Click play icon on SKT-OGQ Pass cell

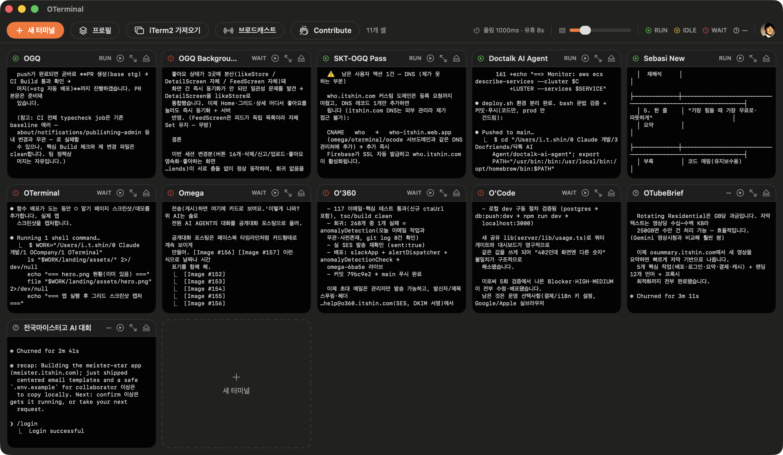(x=430, y=58)
